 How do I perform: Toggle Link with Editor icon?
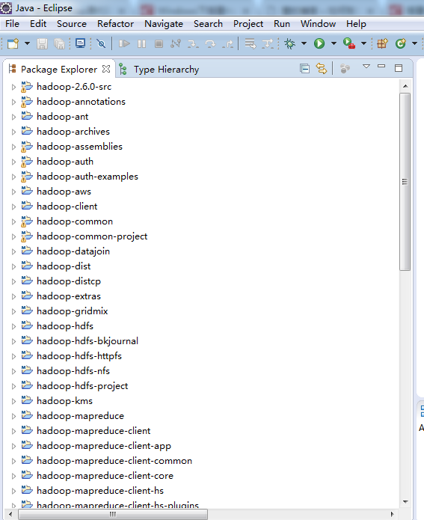tap(322, 69)
